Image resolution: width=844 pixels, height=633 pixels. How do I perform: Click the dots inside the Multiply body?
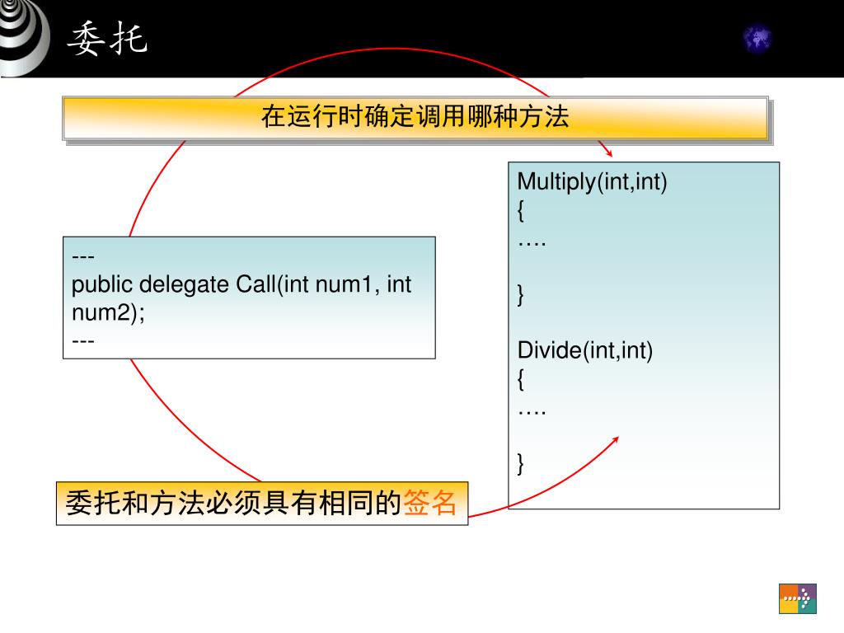[x=532, y=244]
